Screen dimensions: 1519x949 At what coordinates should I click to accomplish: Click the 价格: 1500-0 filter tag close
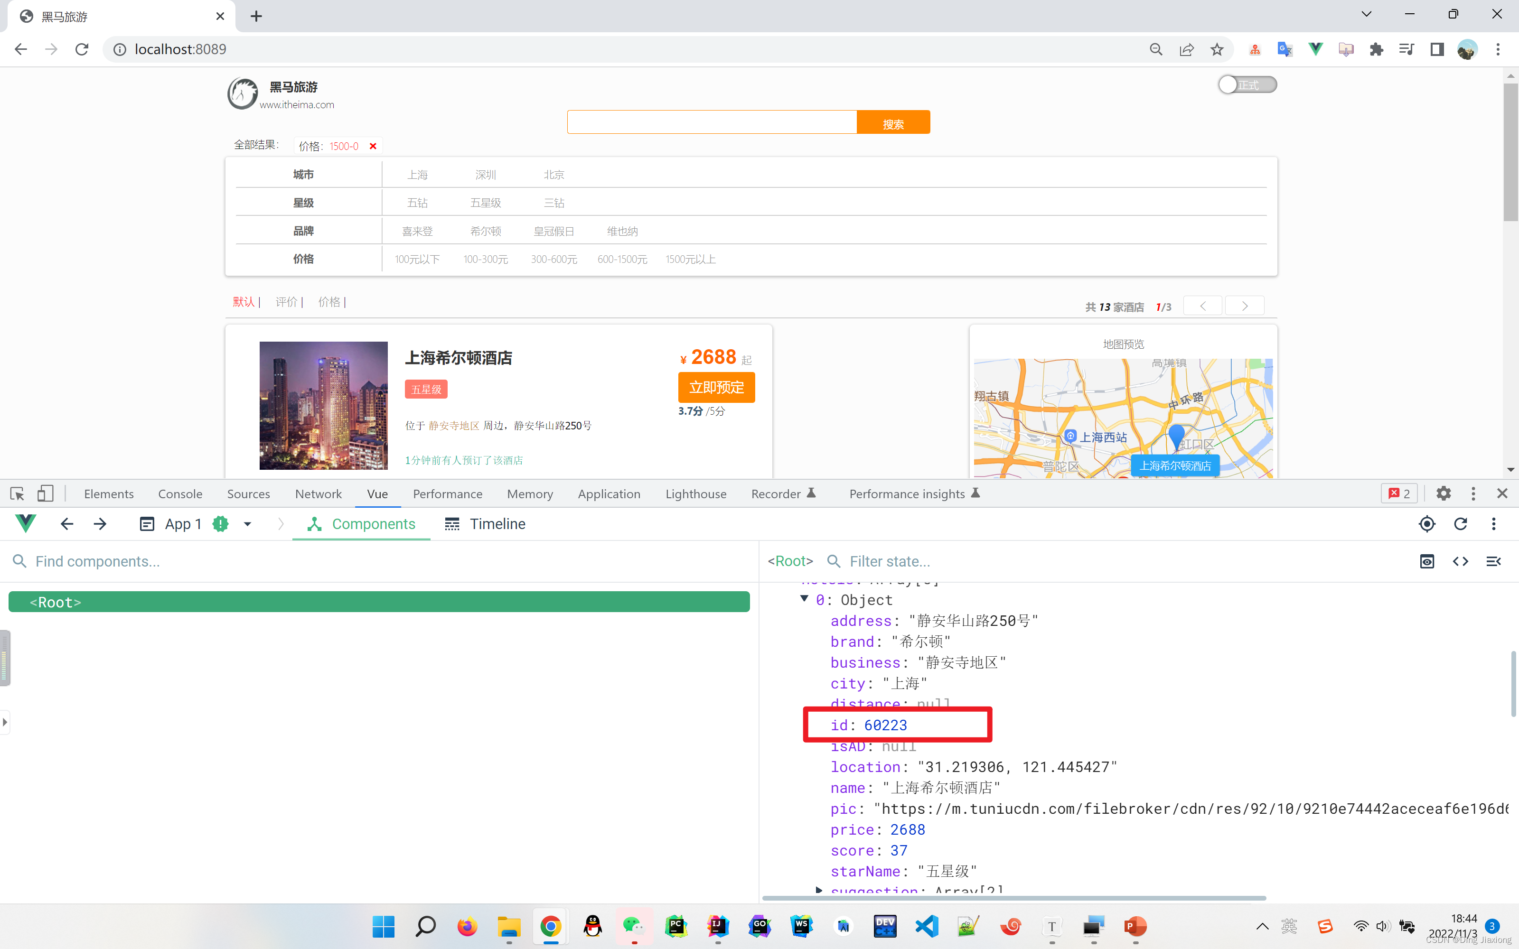374,145
